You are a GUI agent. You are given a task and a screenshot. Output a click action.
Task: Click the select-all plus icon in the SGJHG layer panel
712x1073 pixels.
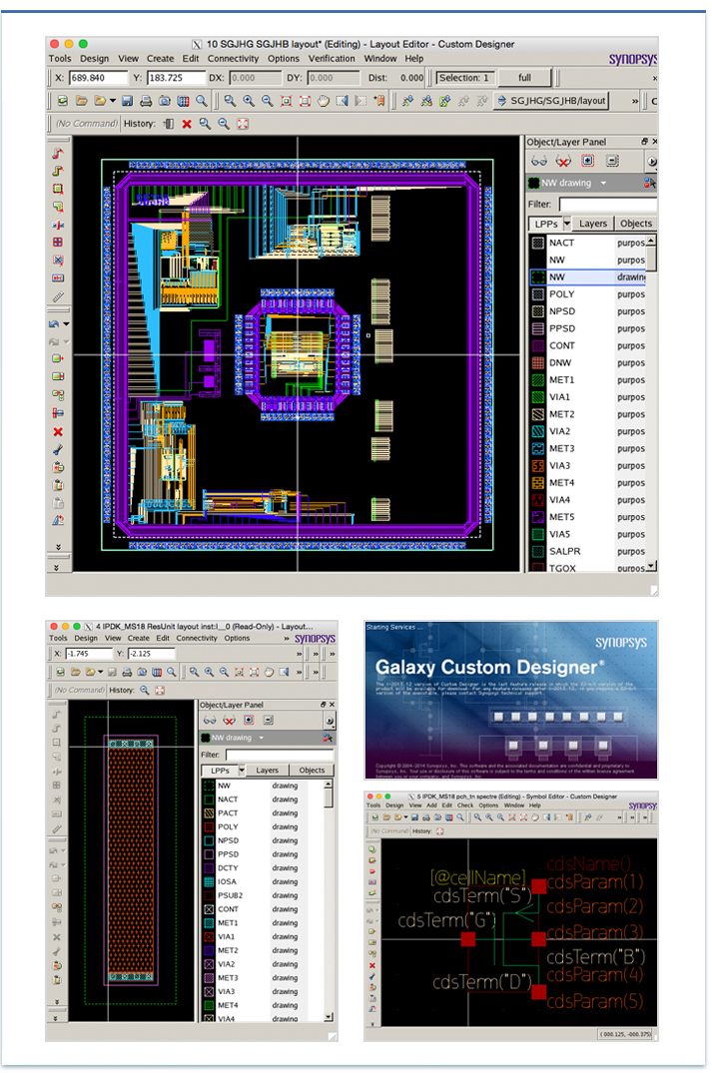pyautogui.click(x=587, y=161)
